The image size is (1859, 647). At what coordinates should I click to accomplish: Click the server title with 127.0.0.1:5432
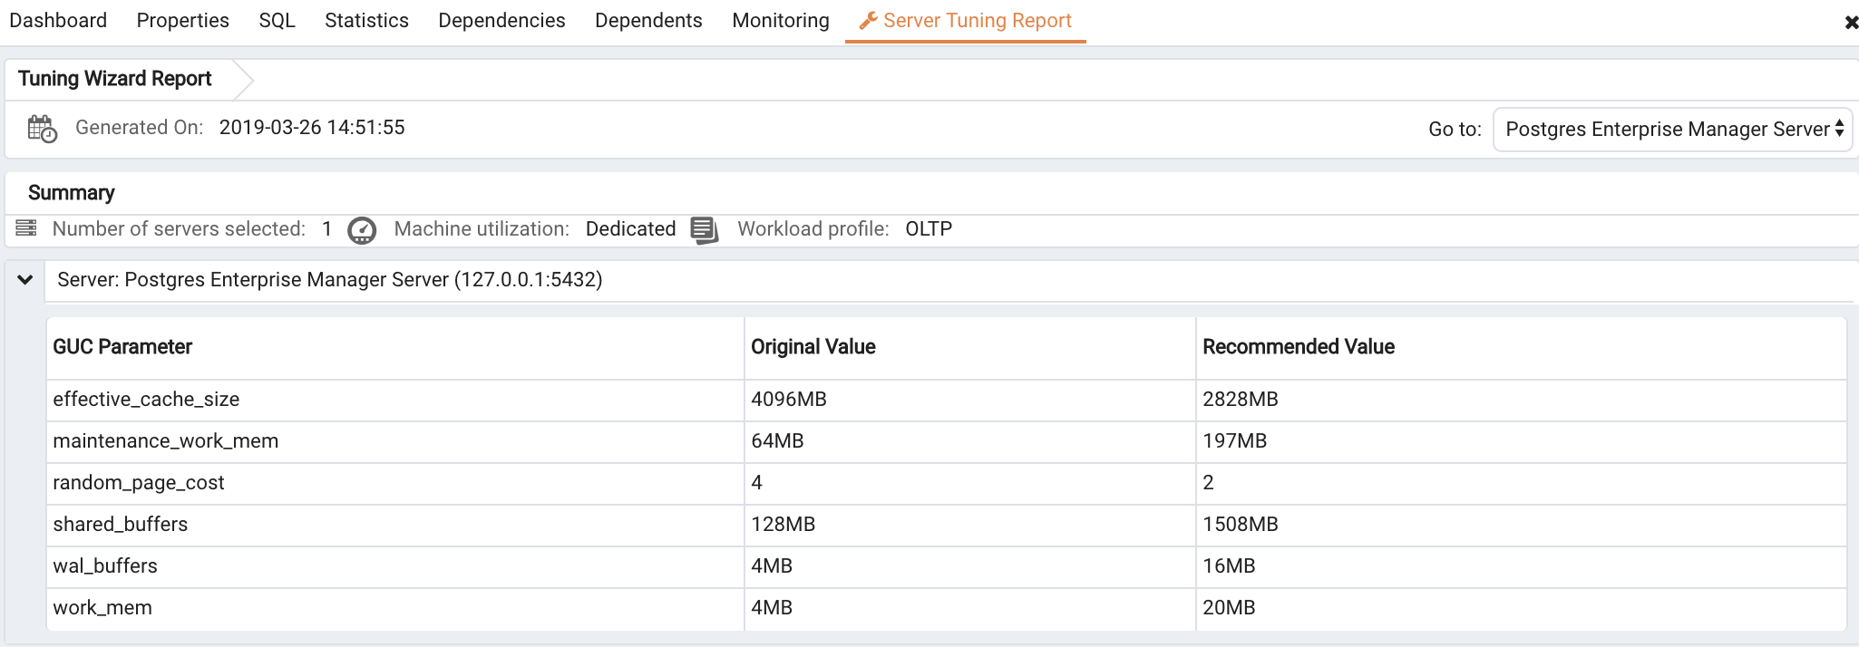330,280
